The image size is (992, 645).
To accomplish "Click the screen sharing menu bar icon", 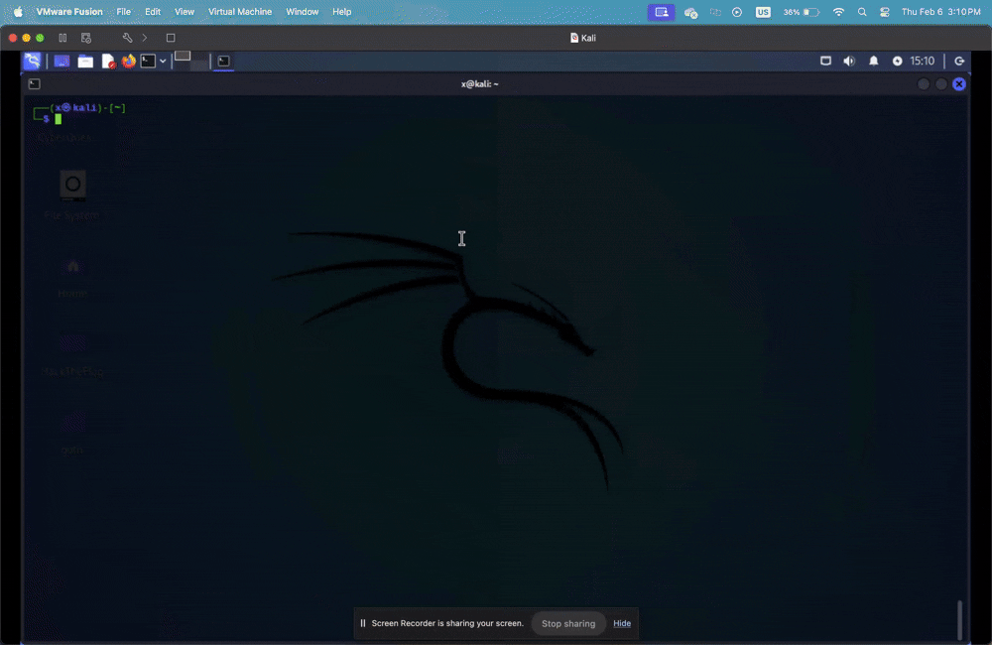I will [661, 12].
